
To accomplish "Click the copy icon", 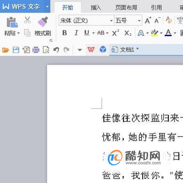I will click(28, 33).
